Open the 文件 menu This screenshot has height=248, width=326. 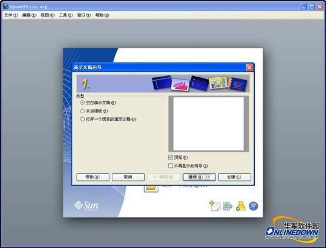pos(11,15)
